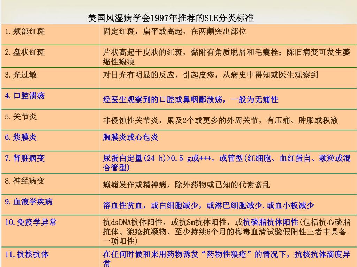Click the description starting '非侵蚀性关节炎'
Screen dimensions: 357x267
220,120
